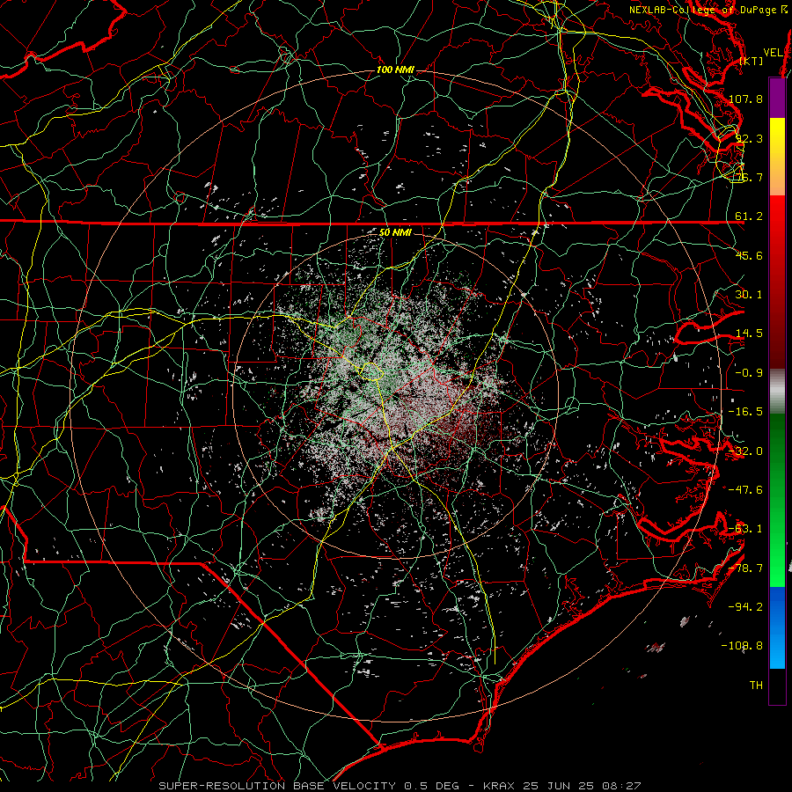Image resolution: width=792 pixels, height=792 pixels.
Task: Click the blue segment of the color bar
Action: 777,627
